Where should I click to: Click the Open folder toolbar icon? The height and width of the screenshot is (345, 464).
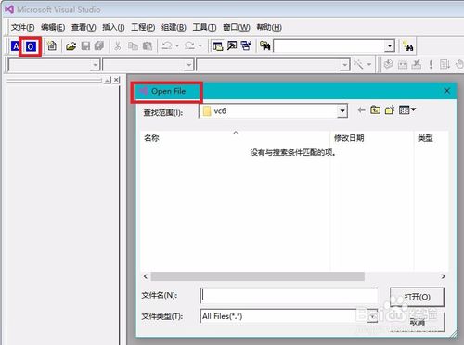(71, 46)
